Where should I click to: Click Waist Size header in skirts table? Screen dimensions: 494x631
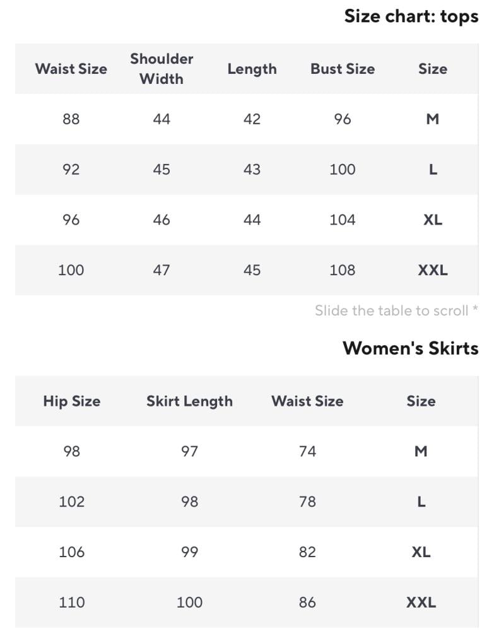coord(307,401)
